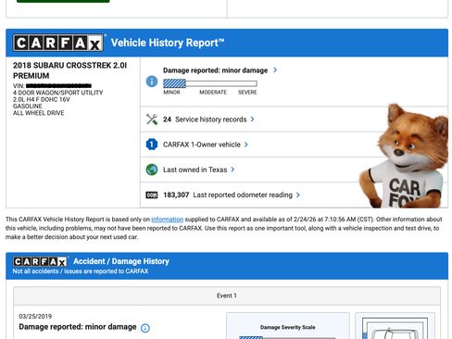
Task: Click the redacted VIN field
Action: (x=58, y=85)
